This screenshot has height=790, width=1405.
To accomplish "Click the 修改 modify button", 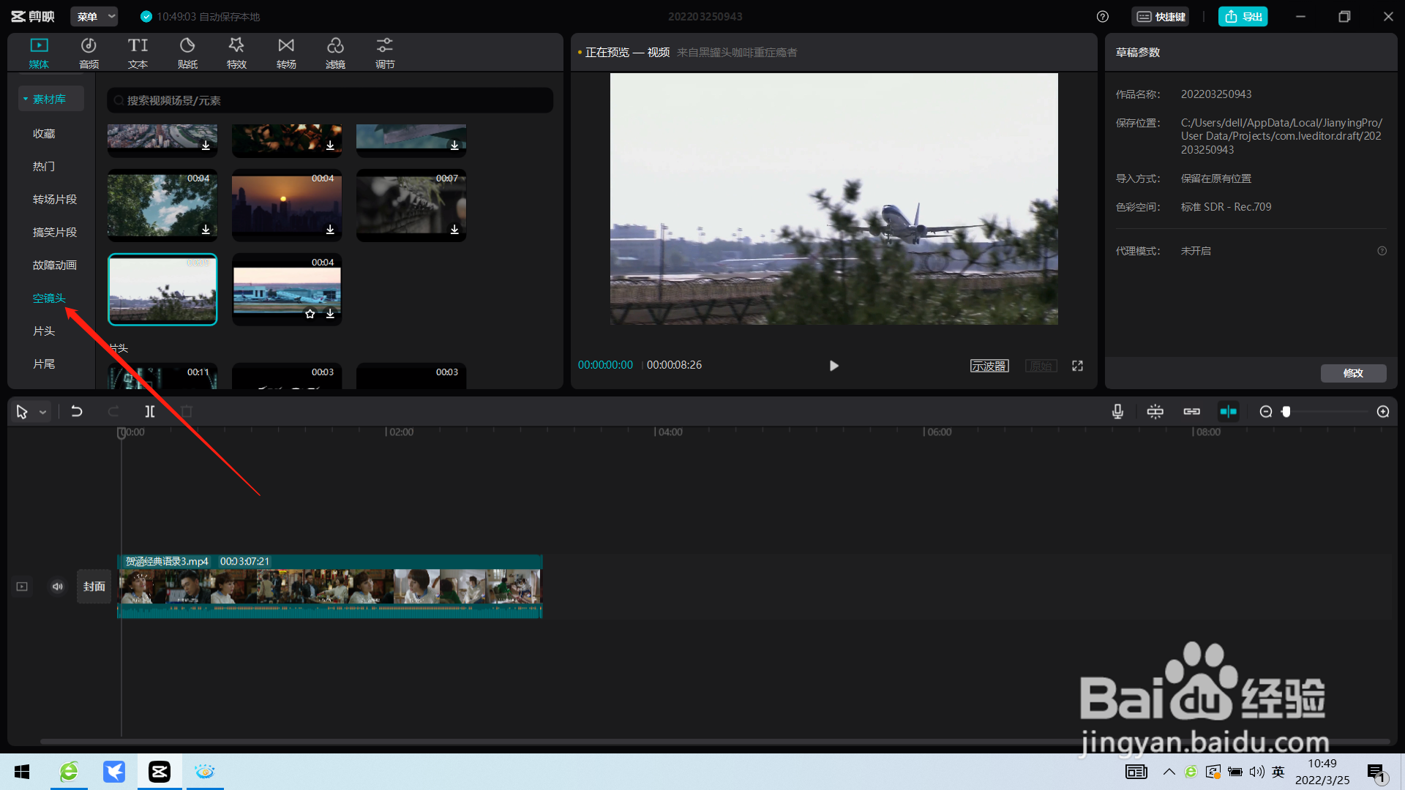I will pos(1353,373).
